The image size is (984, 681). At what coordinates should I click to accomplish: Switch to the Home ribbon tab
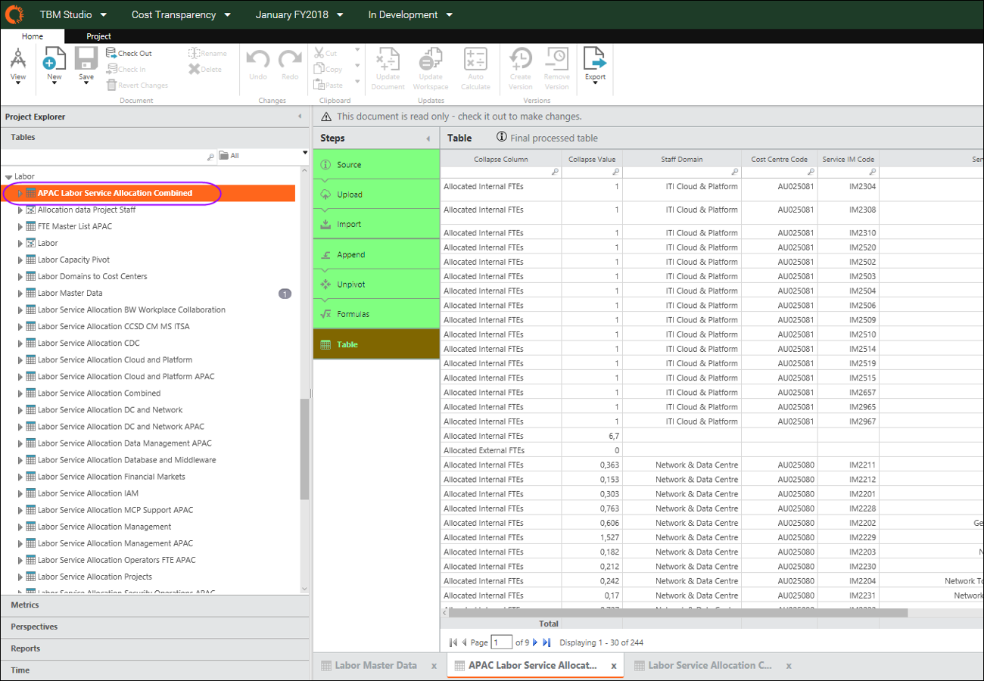click(x=33, y=36)
